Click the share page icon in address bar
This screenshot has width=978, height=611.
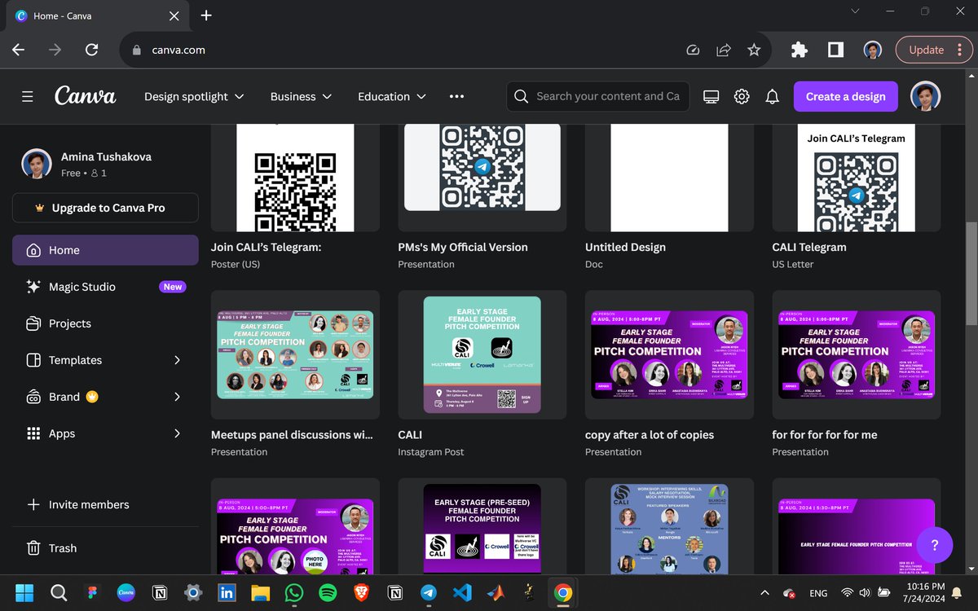click(723, 50)
